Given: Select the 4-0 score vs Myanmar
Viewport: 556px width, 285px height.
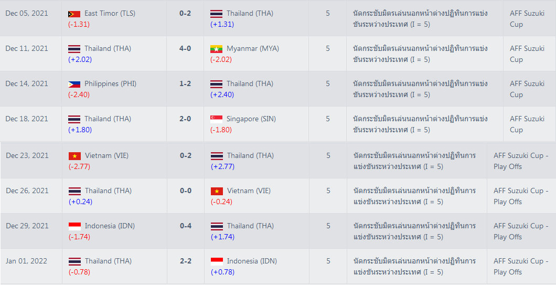Looking at the screenshot, I should click(185, 49).
